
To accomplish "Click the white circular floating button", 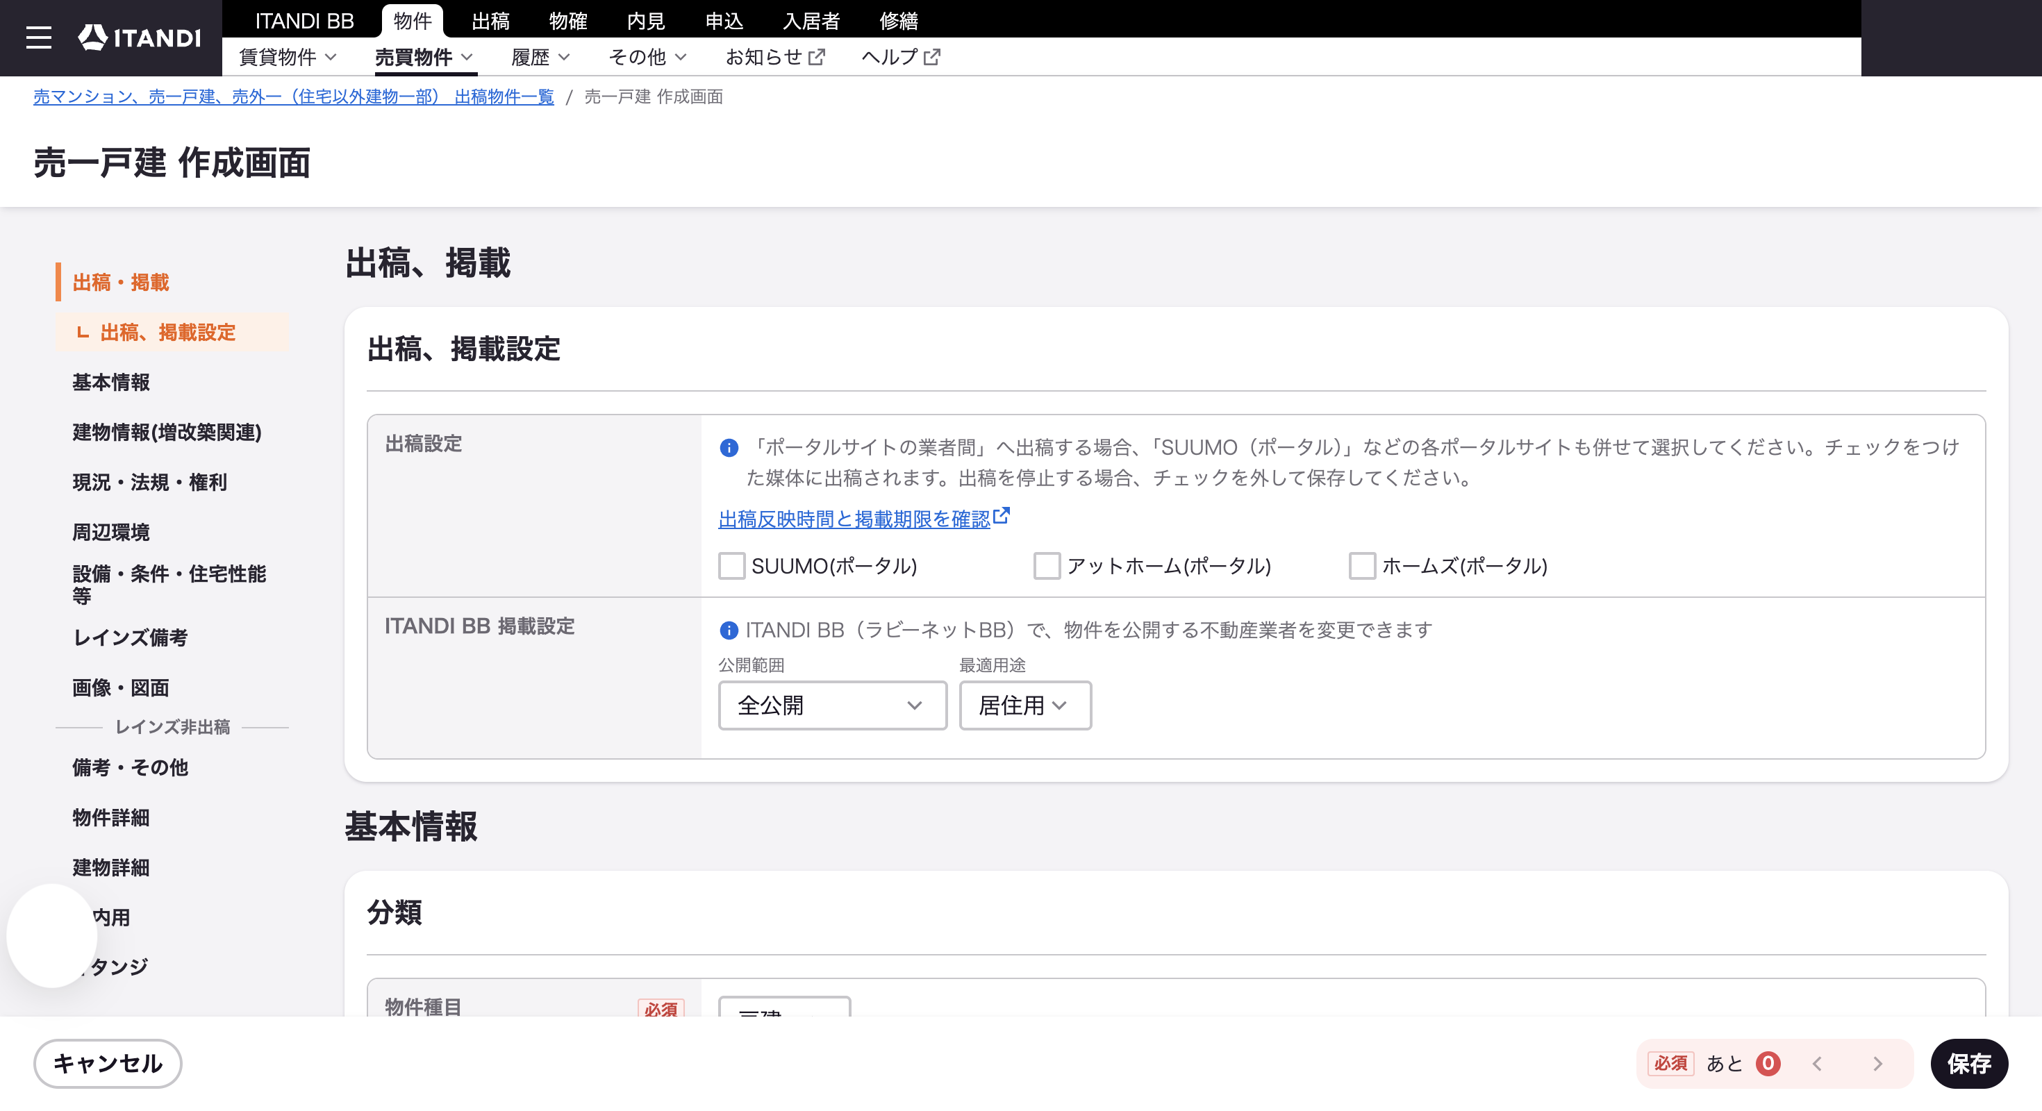I will [51, 935].
